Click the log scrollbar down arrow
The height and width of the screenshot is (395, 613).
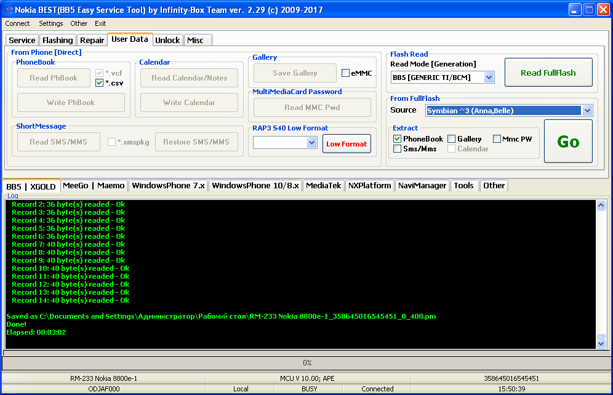tap(601, 343)
